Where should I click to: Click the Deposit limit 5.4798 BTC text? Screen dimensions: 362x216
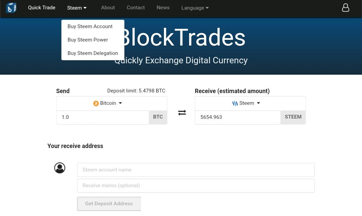click(136, 91)
